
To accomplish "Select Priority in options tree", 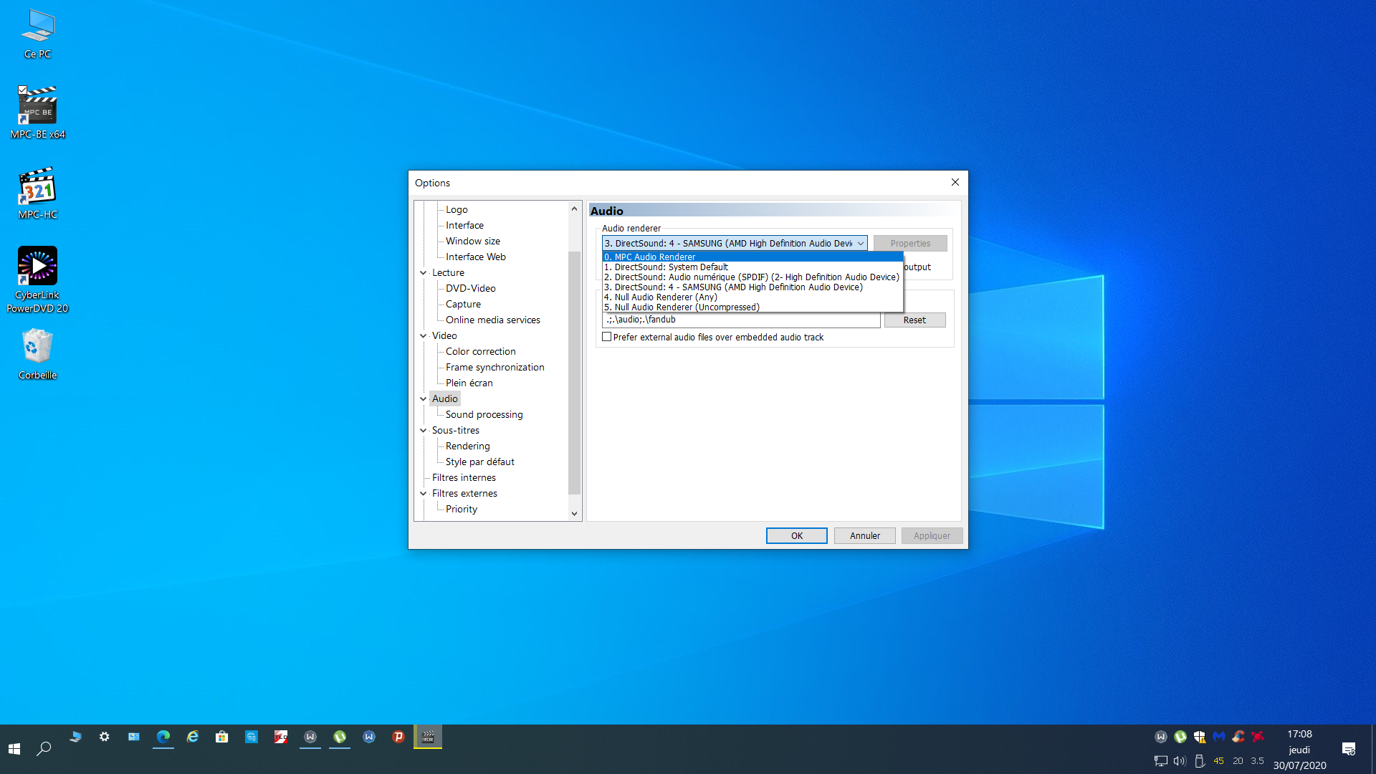I will pos(462,510).
